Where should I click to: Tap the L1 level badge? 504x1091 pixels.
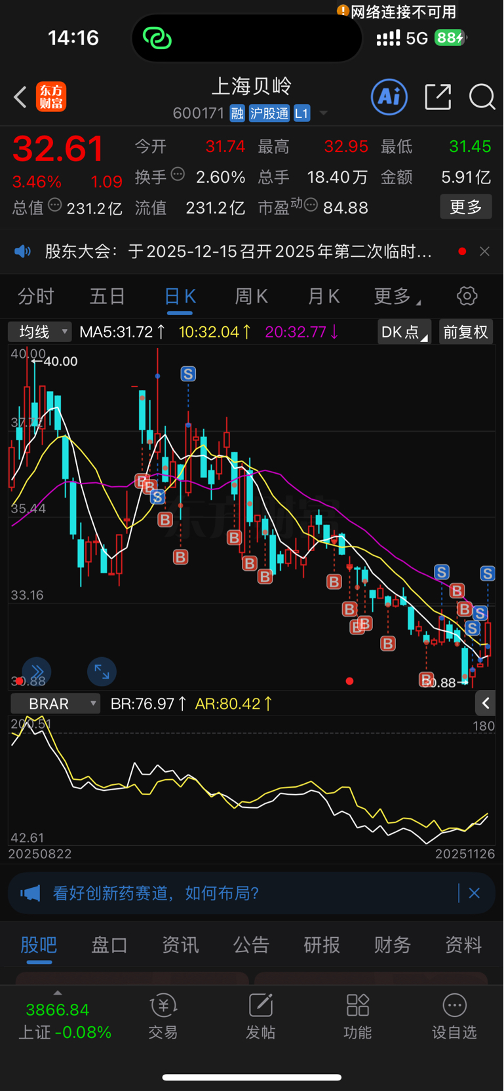tap(301, 113)
